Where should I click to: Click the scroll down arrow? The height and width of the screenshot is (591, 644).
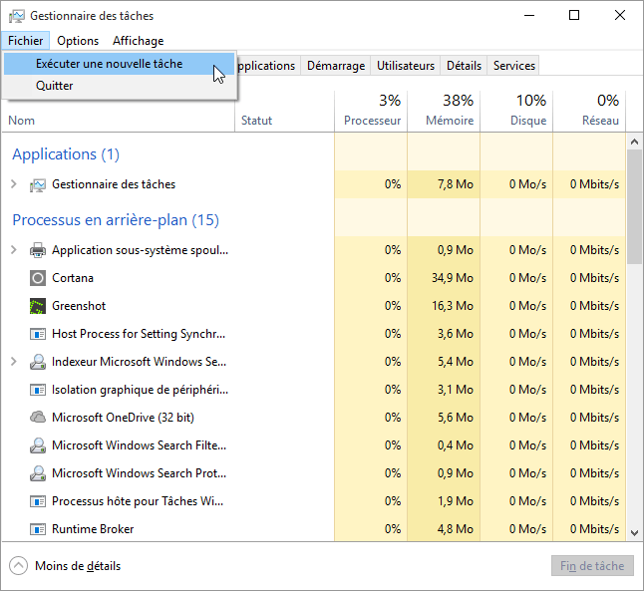pyautogui.click(x=634, y=532)
